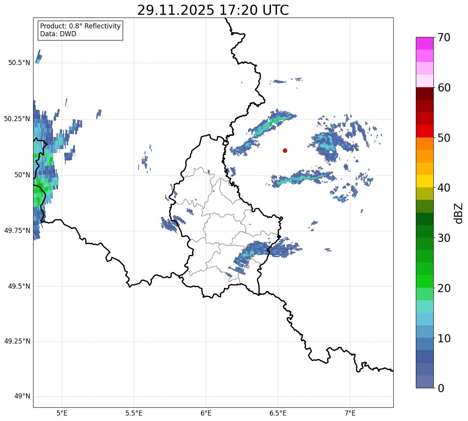Click the colorbar tick label '60'

tap(444, 88)
